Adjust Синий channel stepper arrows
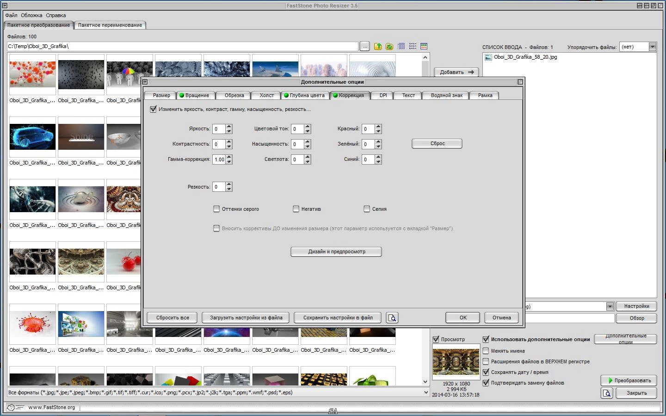 click(378, 159)
